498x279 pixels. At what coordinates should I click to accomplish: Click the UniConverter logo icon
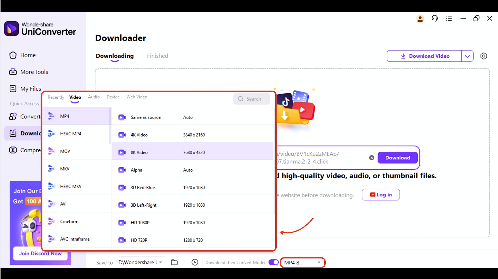pos(11,29)
